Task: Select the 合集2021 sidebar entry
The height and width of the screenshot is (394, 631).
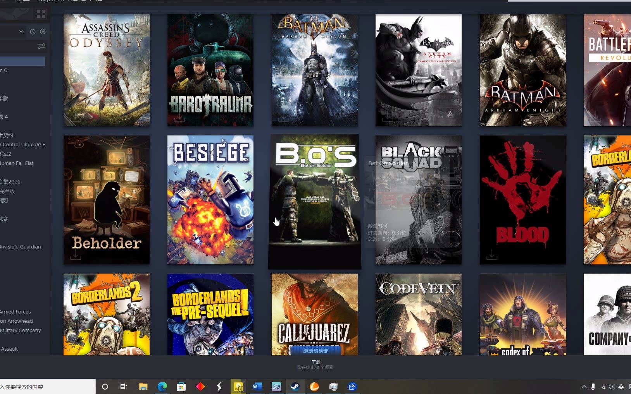Action: click(10, 182)
